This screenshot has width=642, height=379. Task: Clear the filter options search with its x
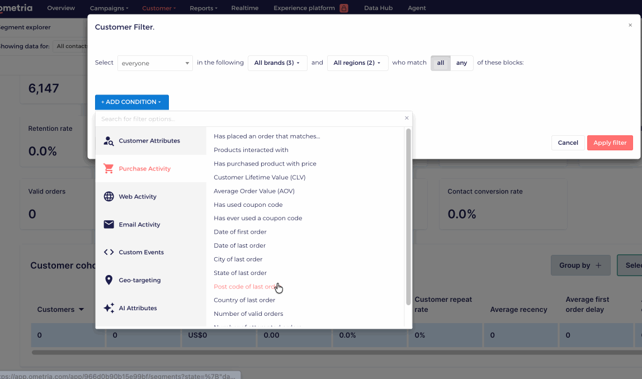click(x=407, y=118)
